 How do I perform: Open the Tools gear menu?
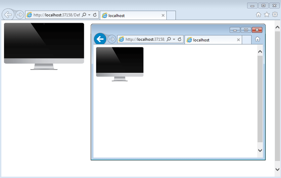pyautogui.click(x=275, y=15)
